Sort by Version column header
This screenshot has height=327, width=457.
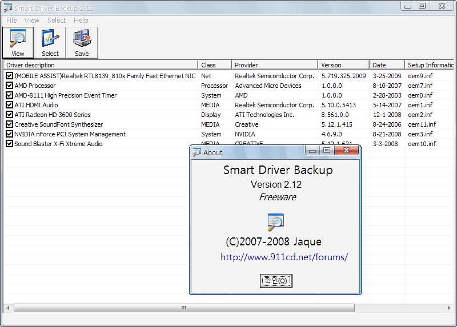coord(344,65)
